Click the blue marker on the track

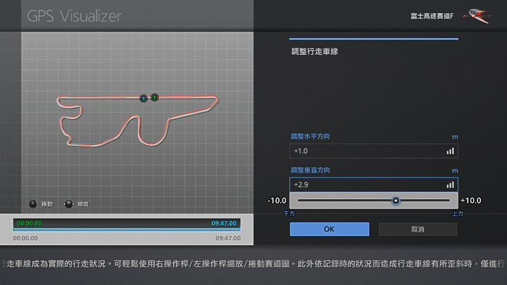coord(143,98)
